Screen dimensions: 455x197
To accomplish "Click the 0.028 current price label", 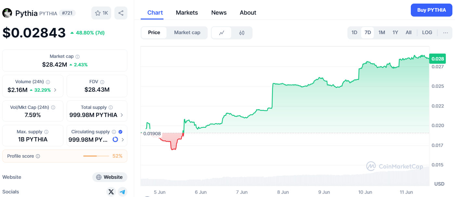I will 437,59.
